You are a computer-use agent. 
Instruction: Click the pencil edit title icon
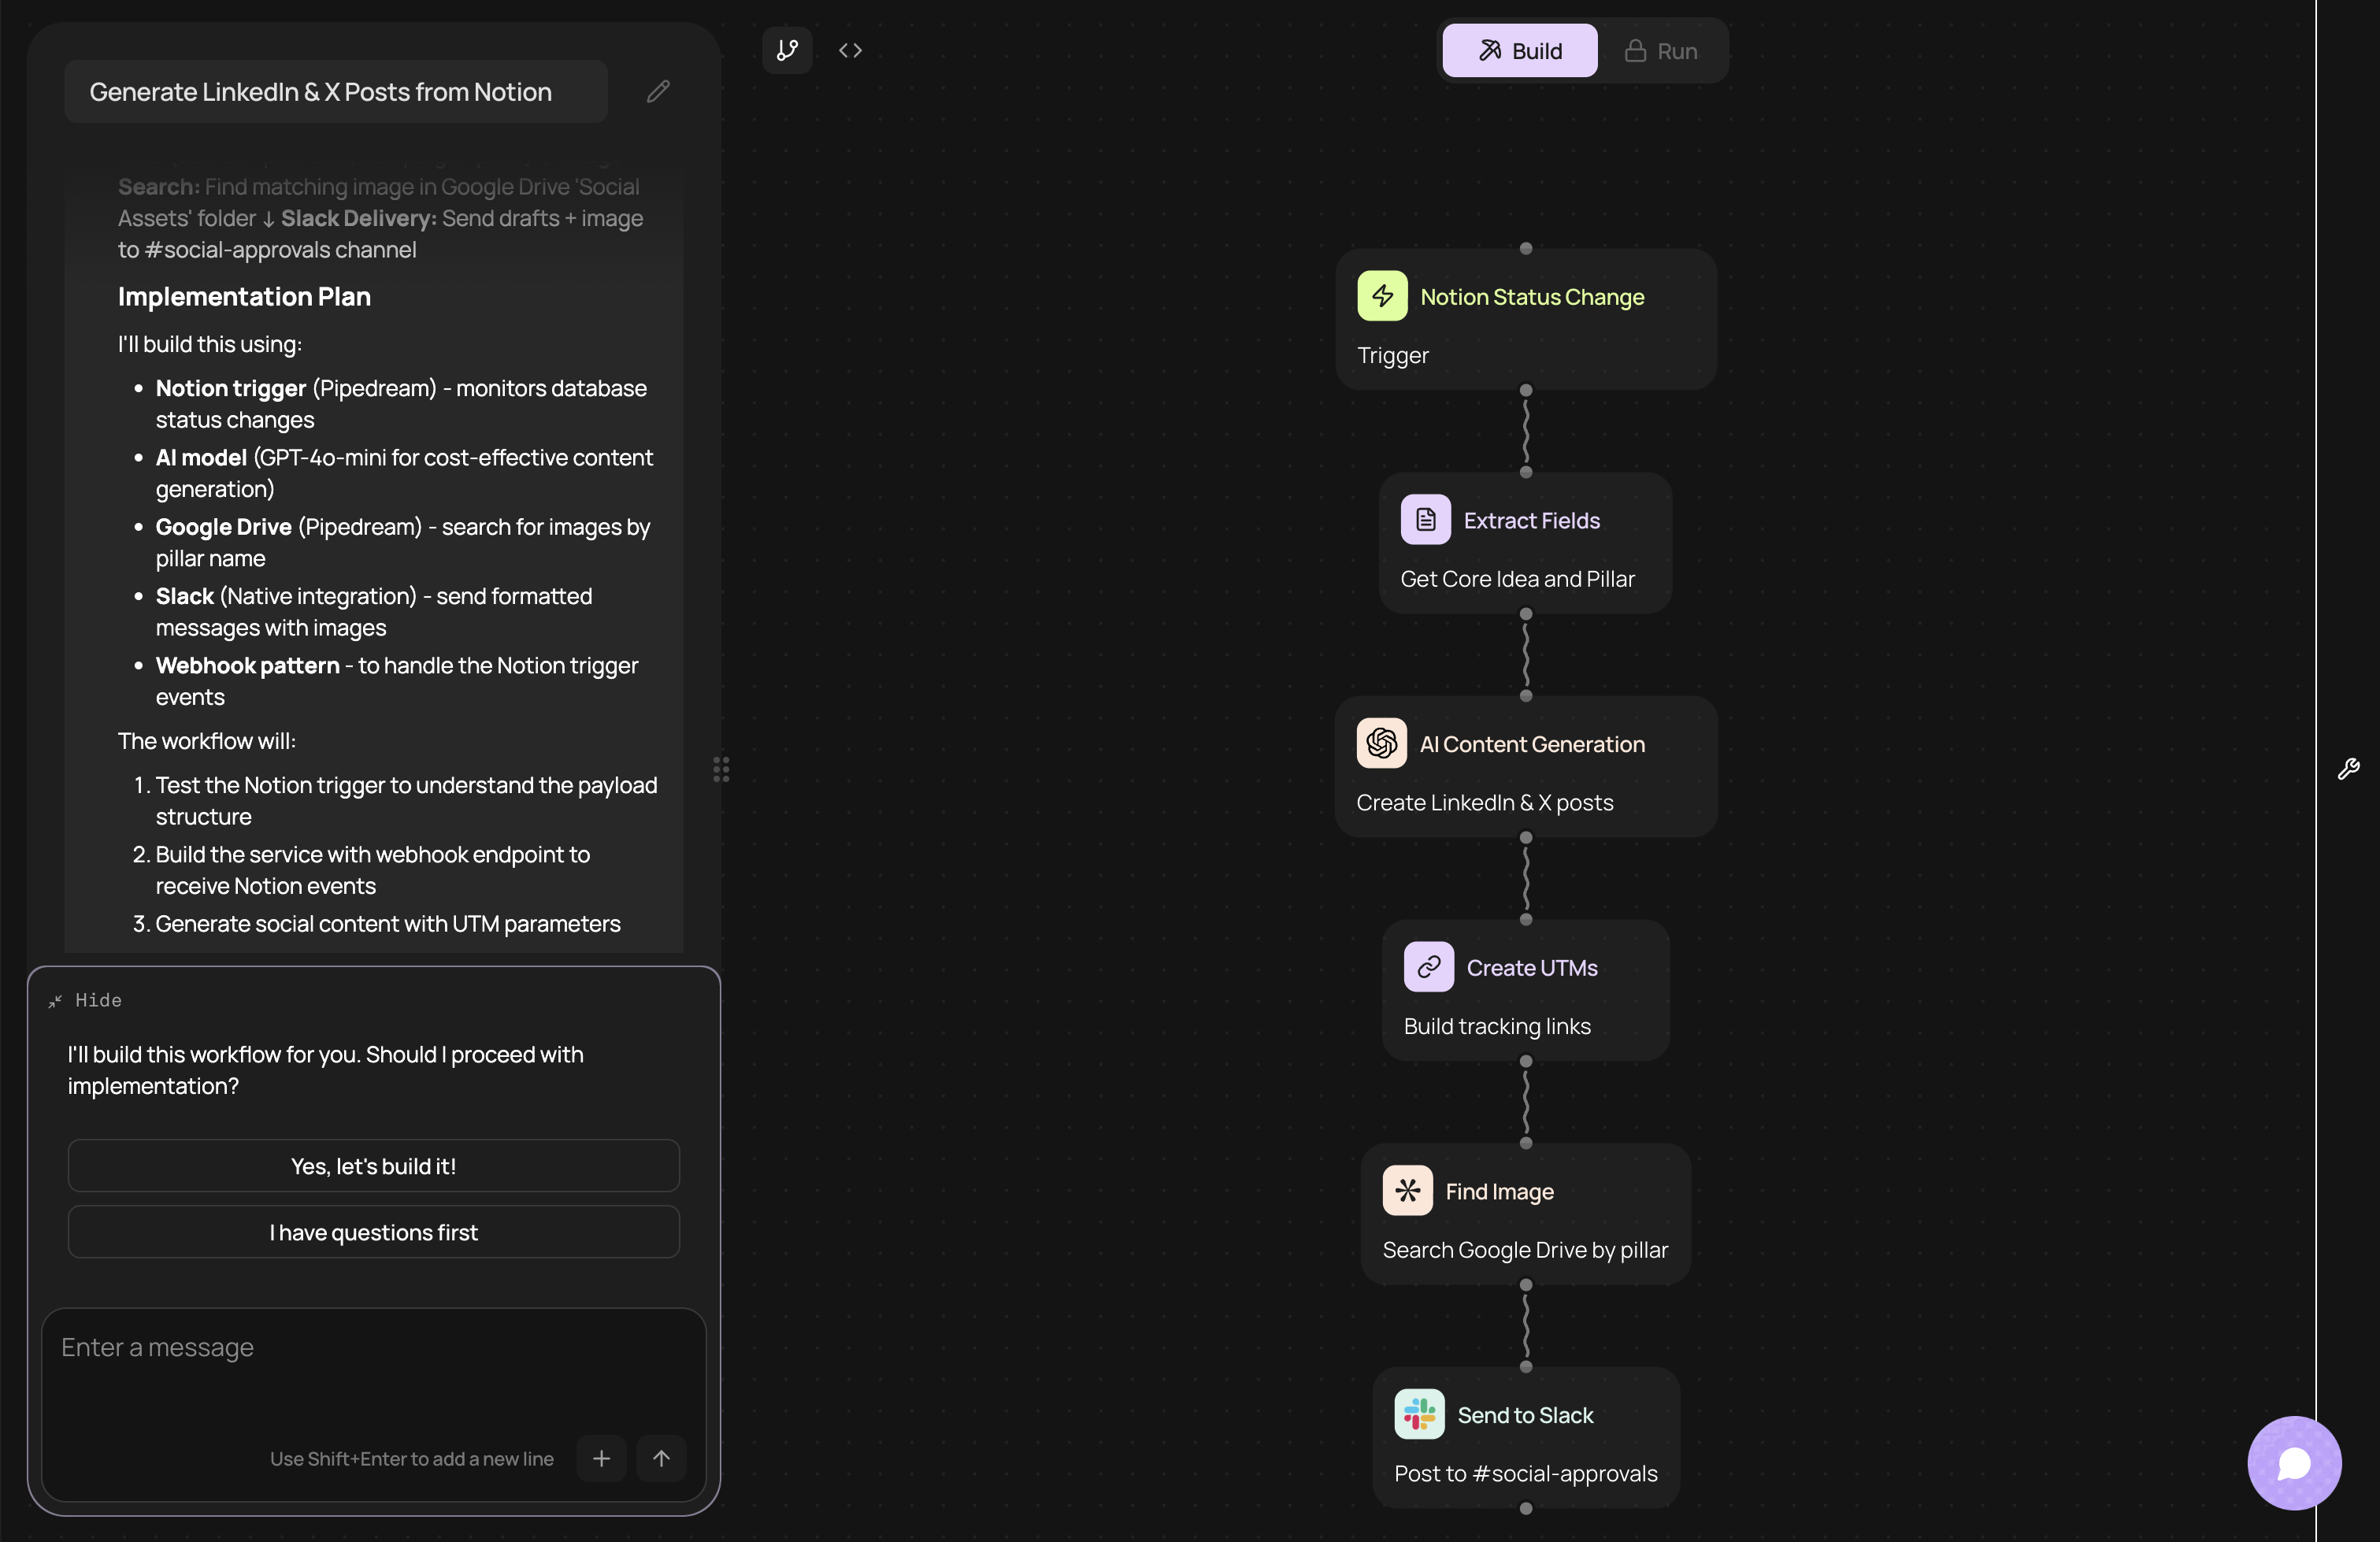coord(658,91)
